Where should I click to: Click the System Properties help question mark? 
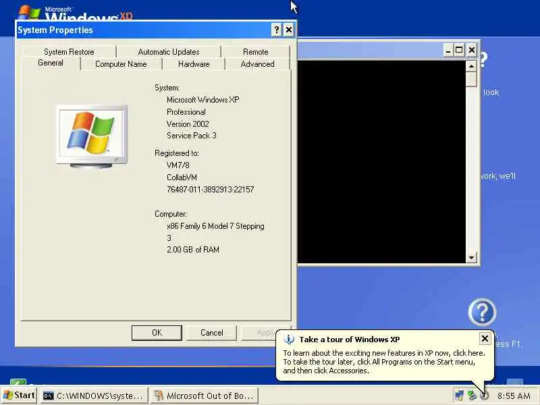click(276, 30)
